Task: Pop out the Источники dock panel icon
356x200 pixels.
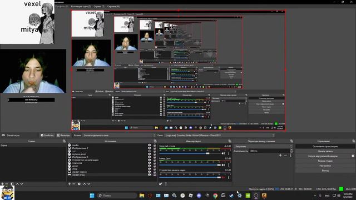Action: pos(155,141)
